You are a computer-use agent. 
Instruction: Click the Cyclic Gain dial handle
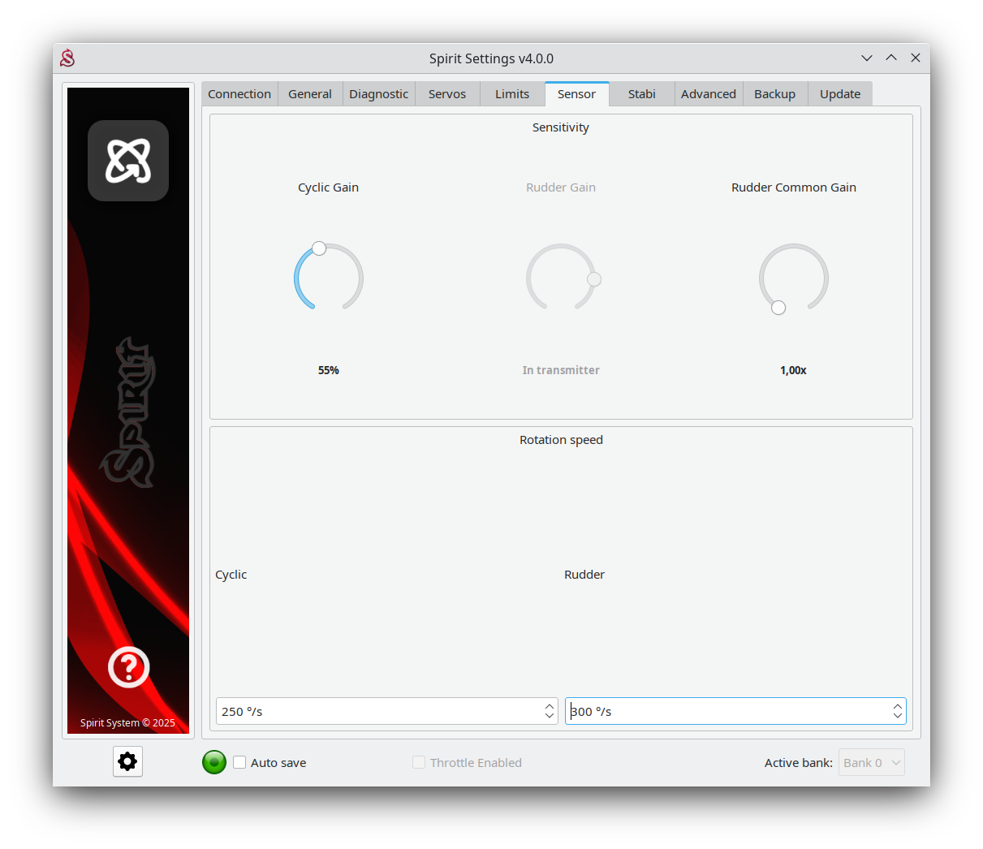click(319, 248)
